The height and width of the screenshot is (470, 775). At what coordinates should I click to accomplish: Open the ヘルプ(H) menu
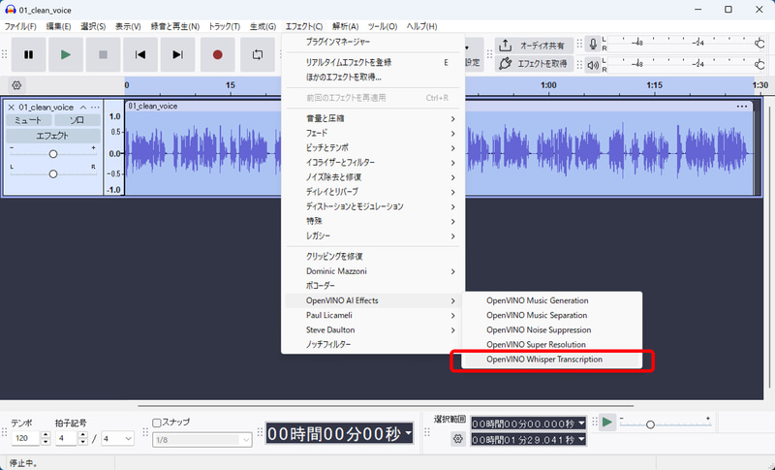pos(421,26)
